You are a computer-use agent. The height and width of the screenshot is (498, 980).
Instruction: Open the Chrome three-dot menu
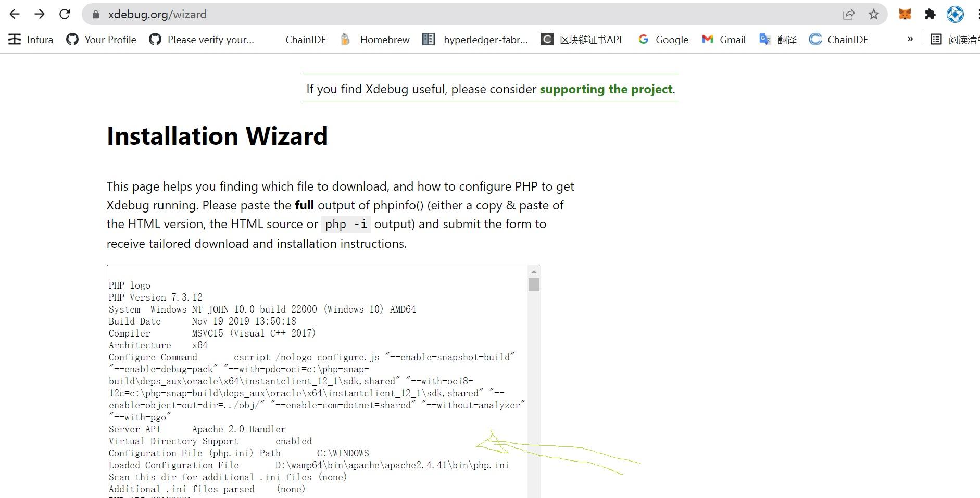click(x=976, y=14)
